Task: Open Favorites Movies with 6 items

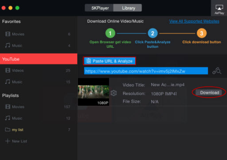Action: coord(39,34)
